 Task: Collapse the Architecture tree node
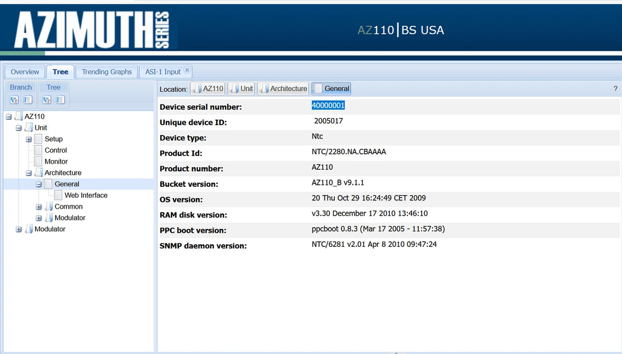click(29, 173)
